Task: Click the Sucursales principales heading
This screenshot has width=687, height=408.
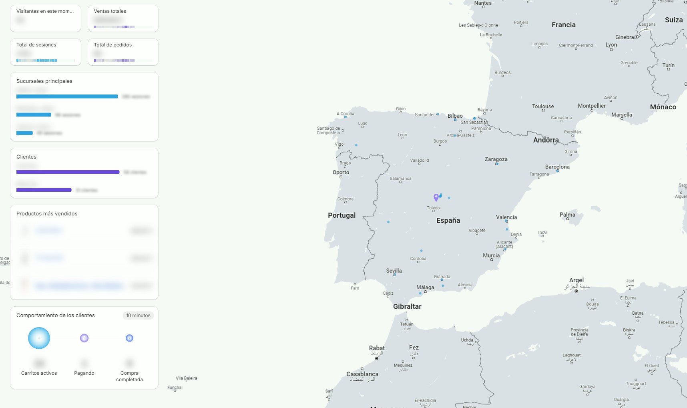Action: 44,81
